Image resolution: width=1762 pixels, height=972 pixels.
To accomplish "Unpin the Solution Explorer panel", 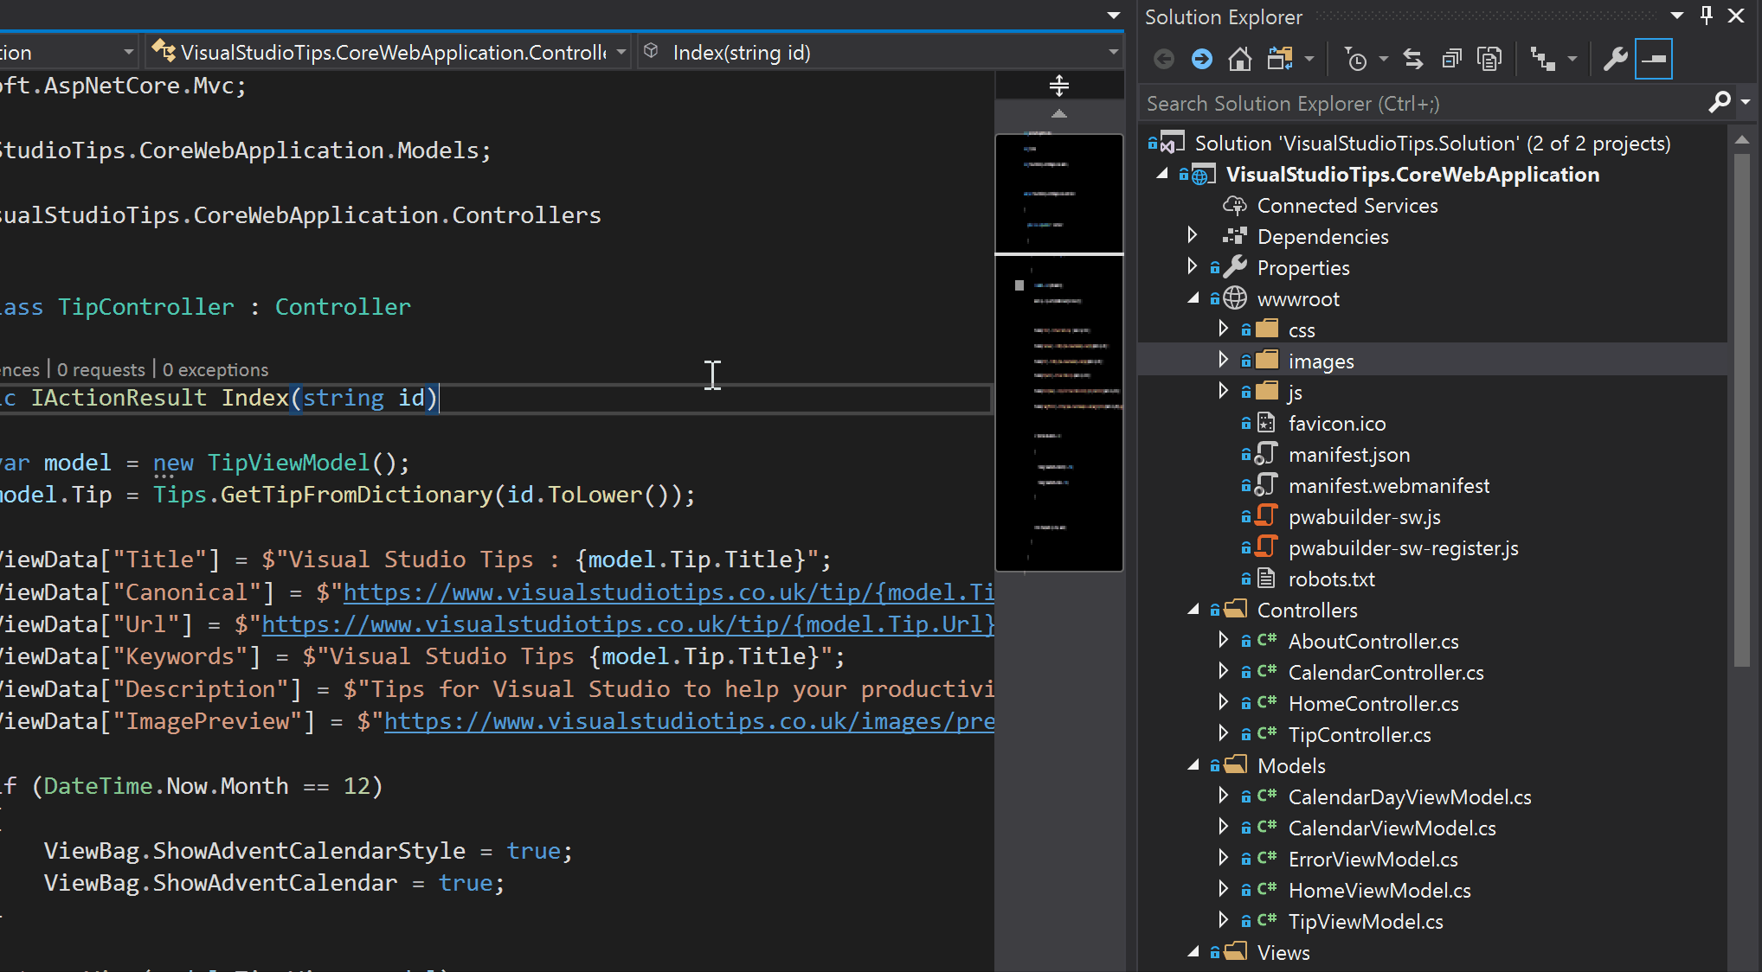I will [1705, 16].
